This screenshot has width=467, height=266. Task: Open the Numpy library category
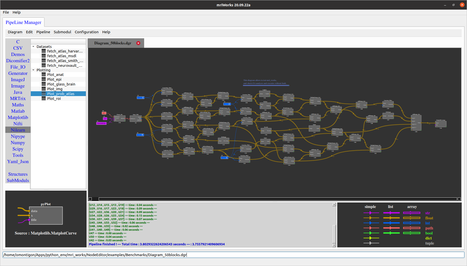pyautogui.click(x=18, y=143)
